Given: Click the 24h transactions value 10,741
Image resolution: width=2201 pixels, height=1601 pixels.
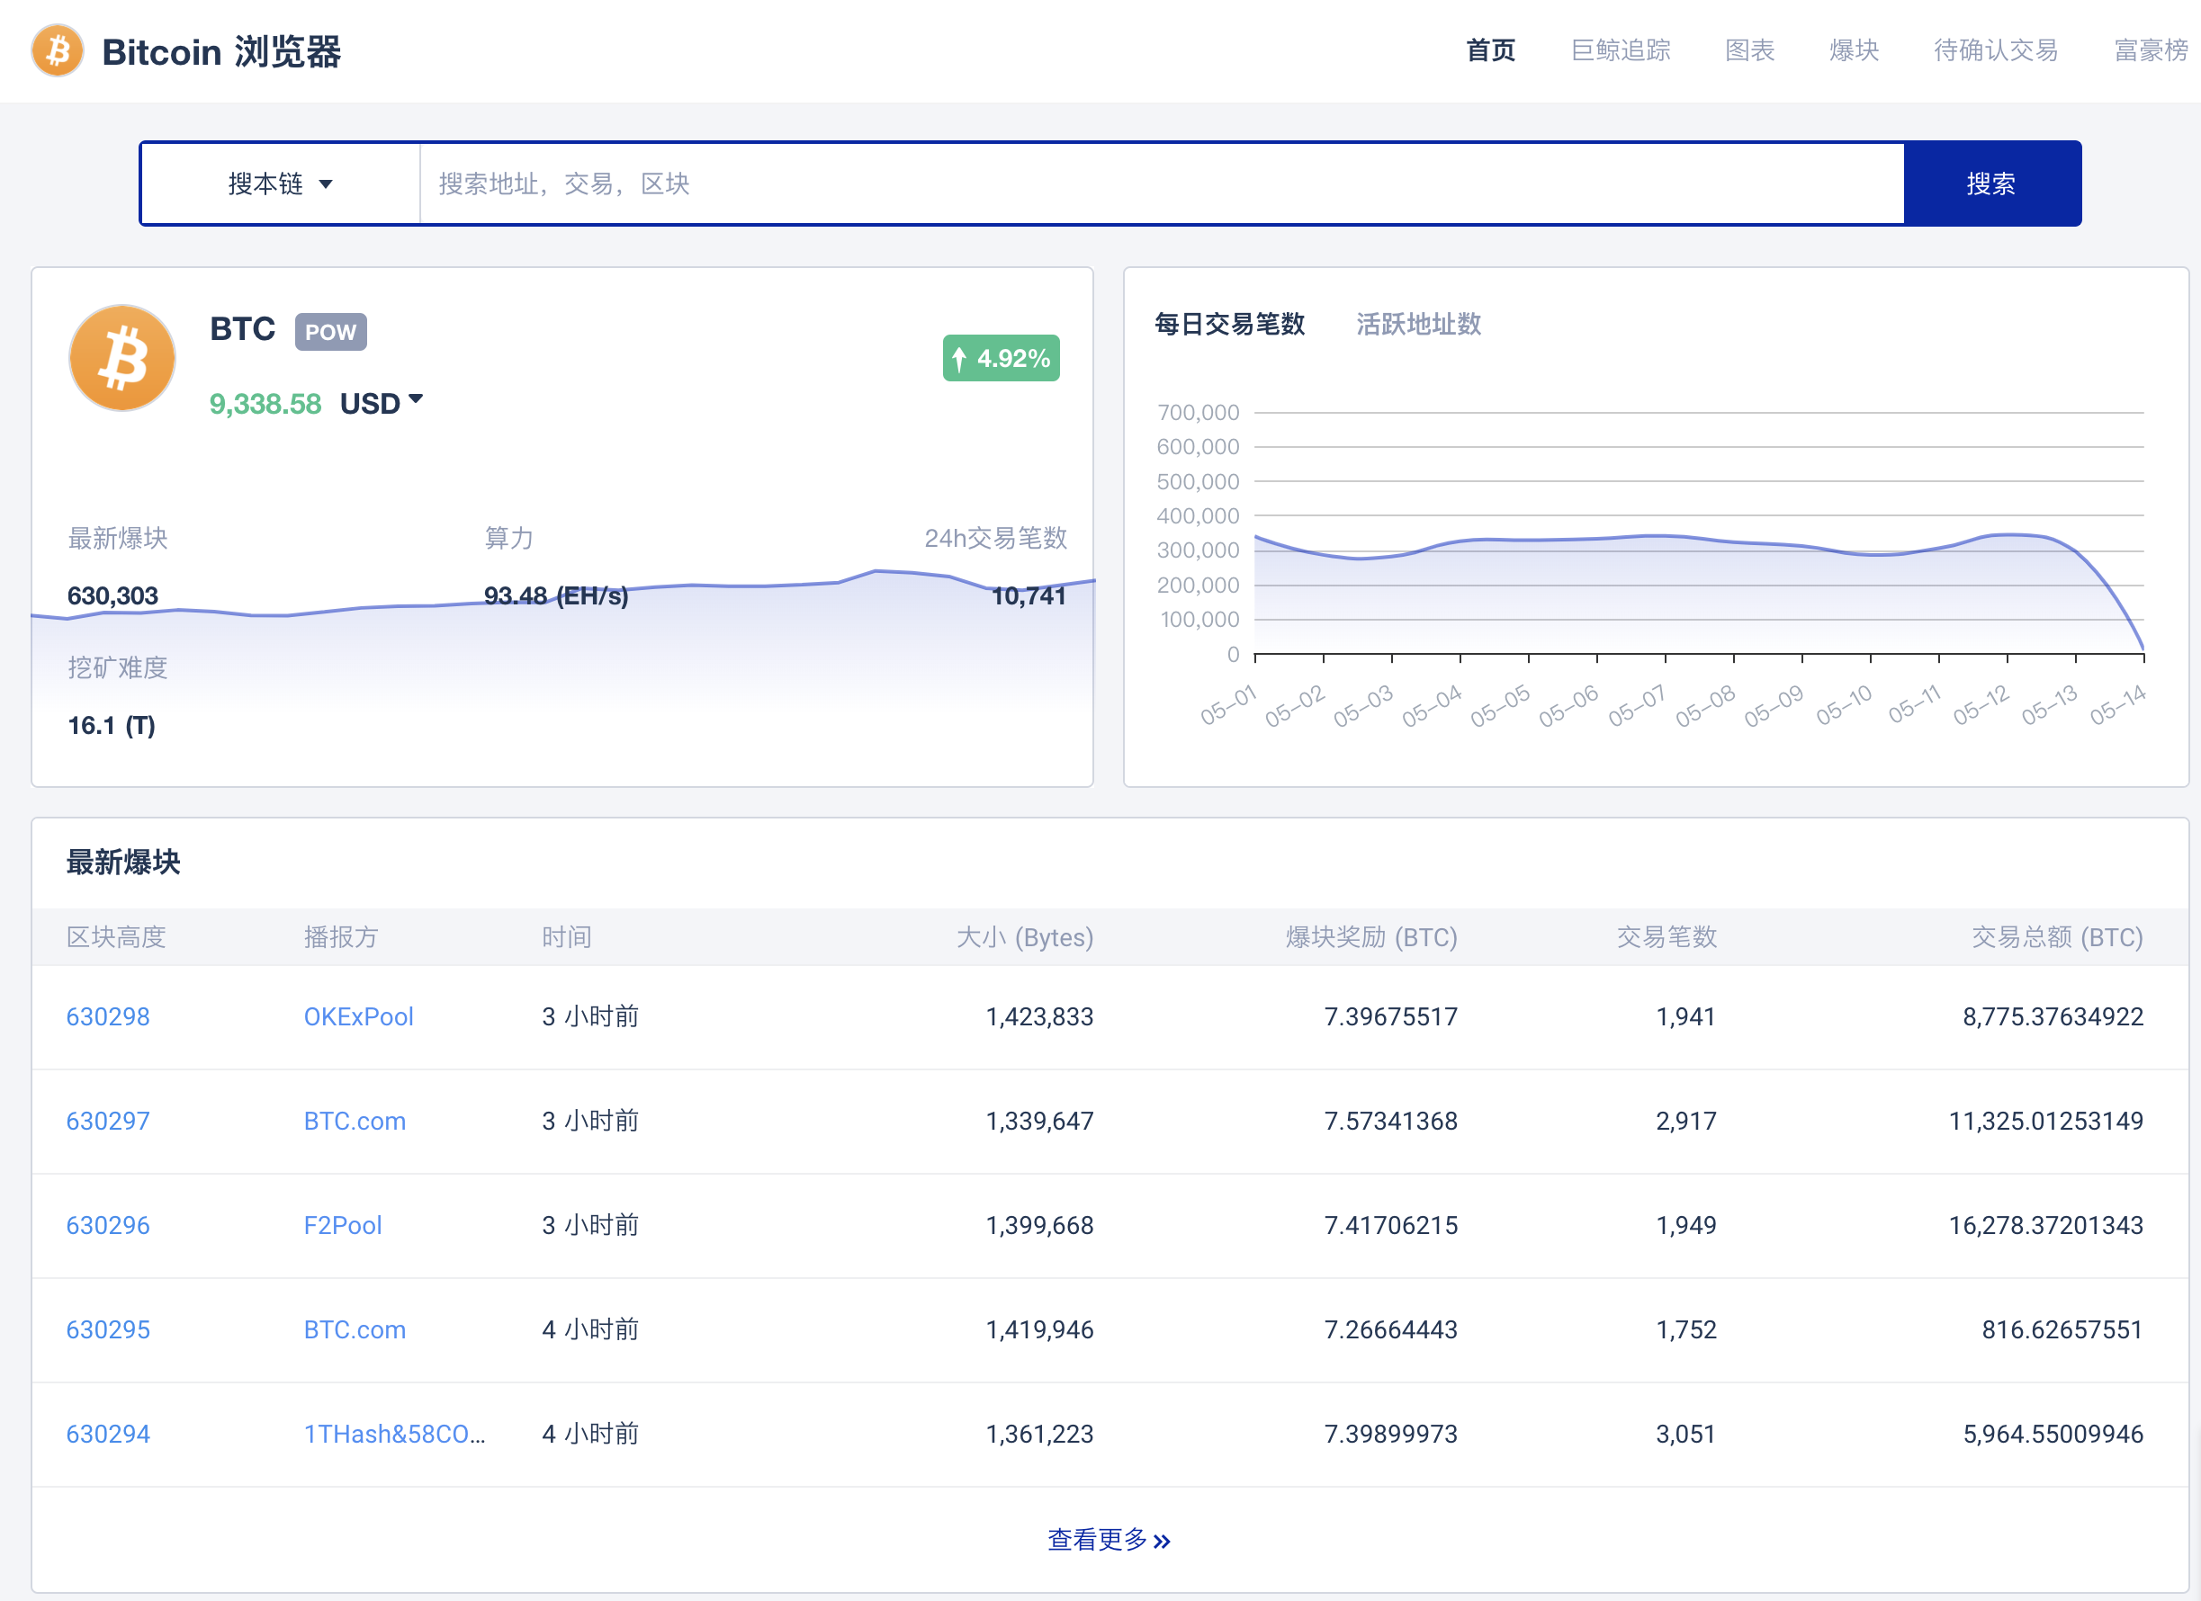Looking at the screenshot, I should (1029, 595).
